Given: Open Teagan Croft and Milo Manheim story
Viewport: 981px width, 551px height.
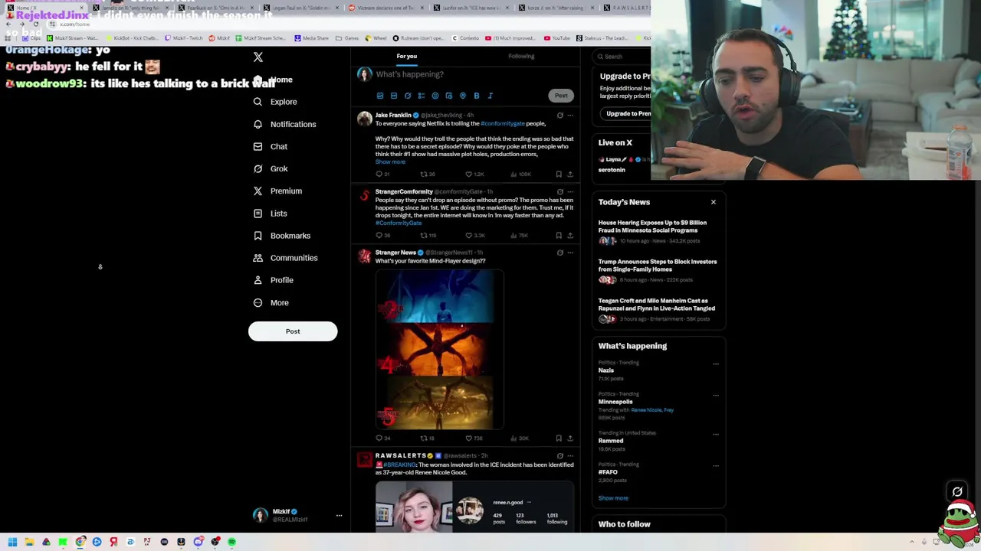Looking at the screenshot, I should (x=658, y=309).
